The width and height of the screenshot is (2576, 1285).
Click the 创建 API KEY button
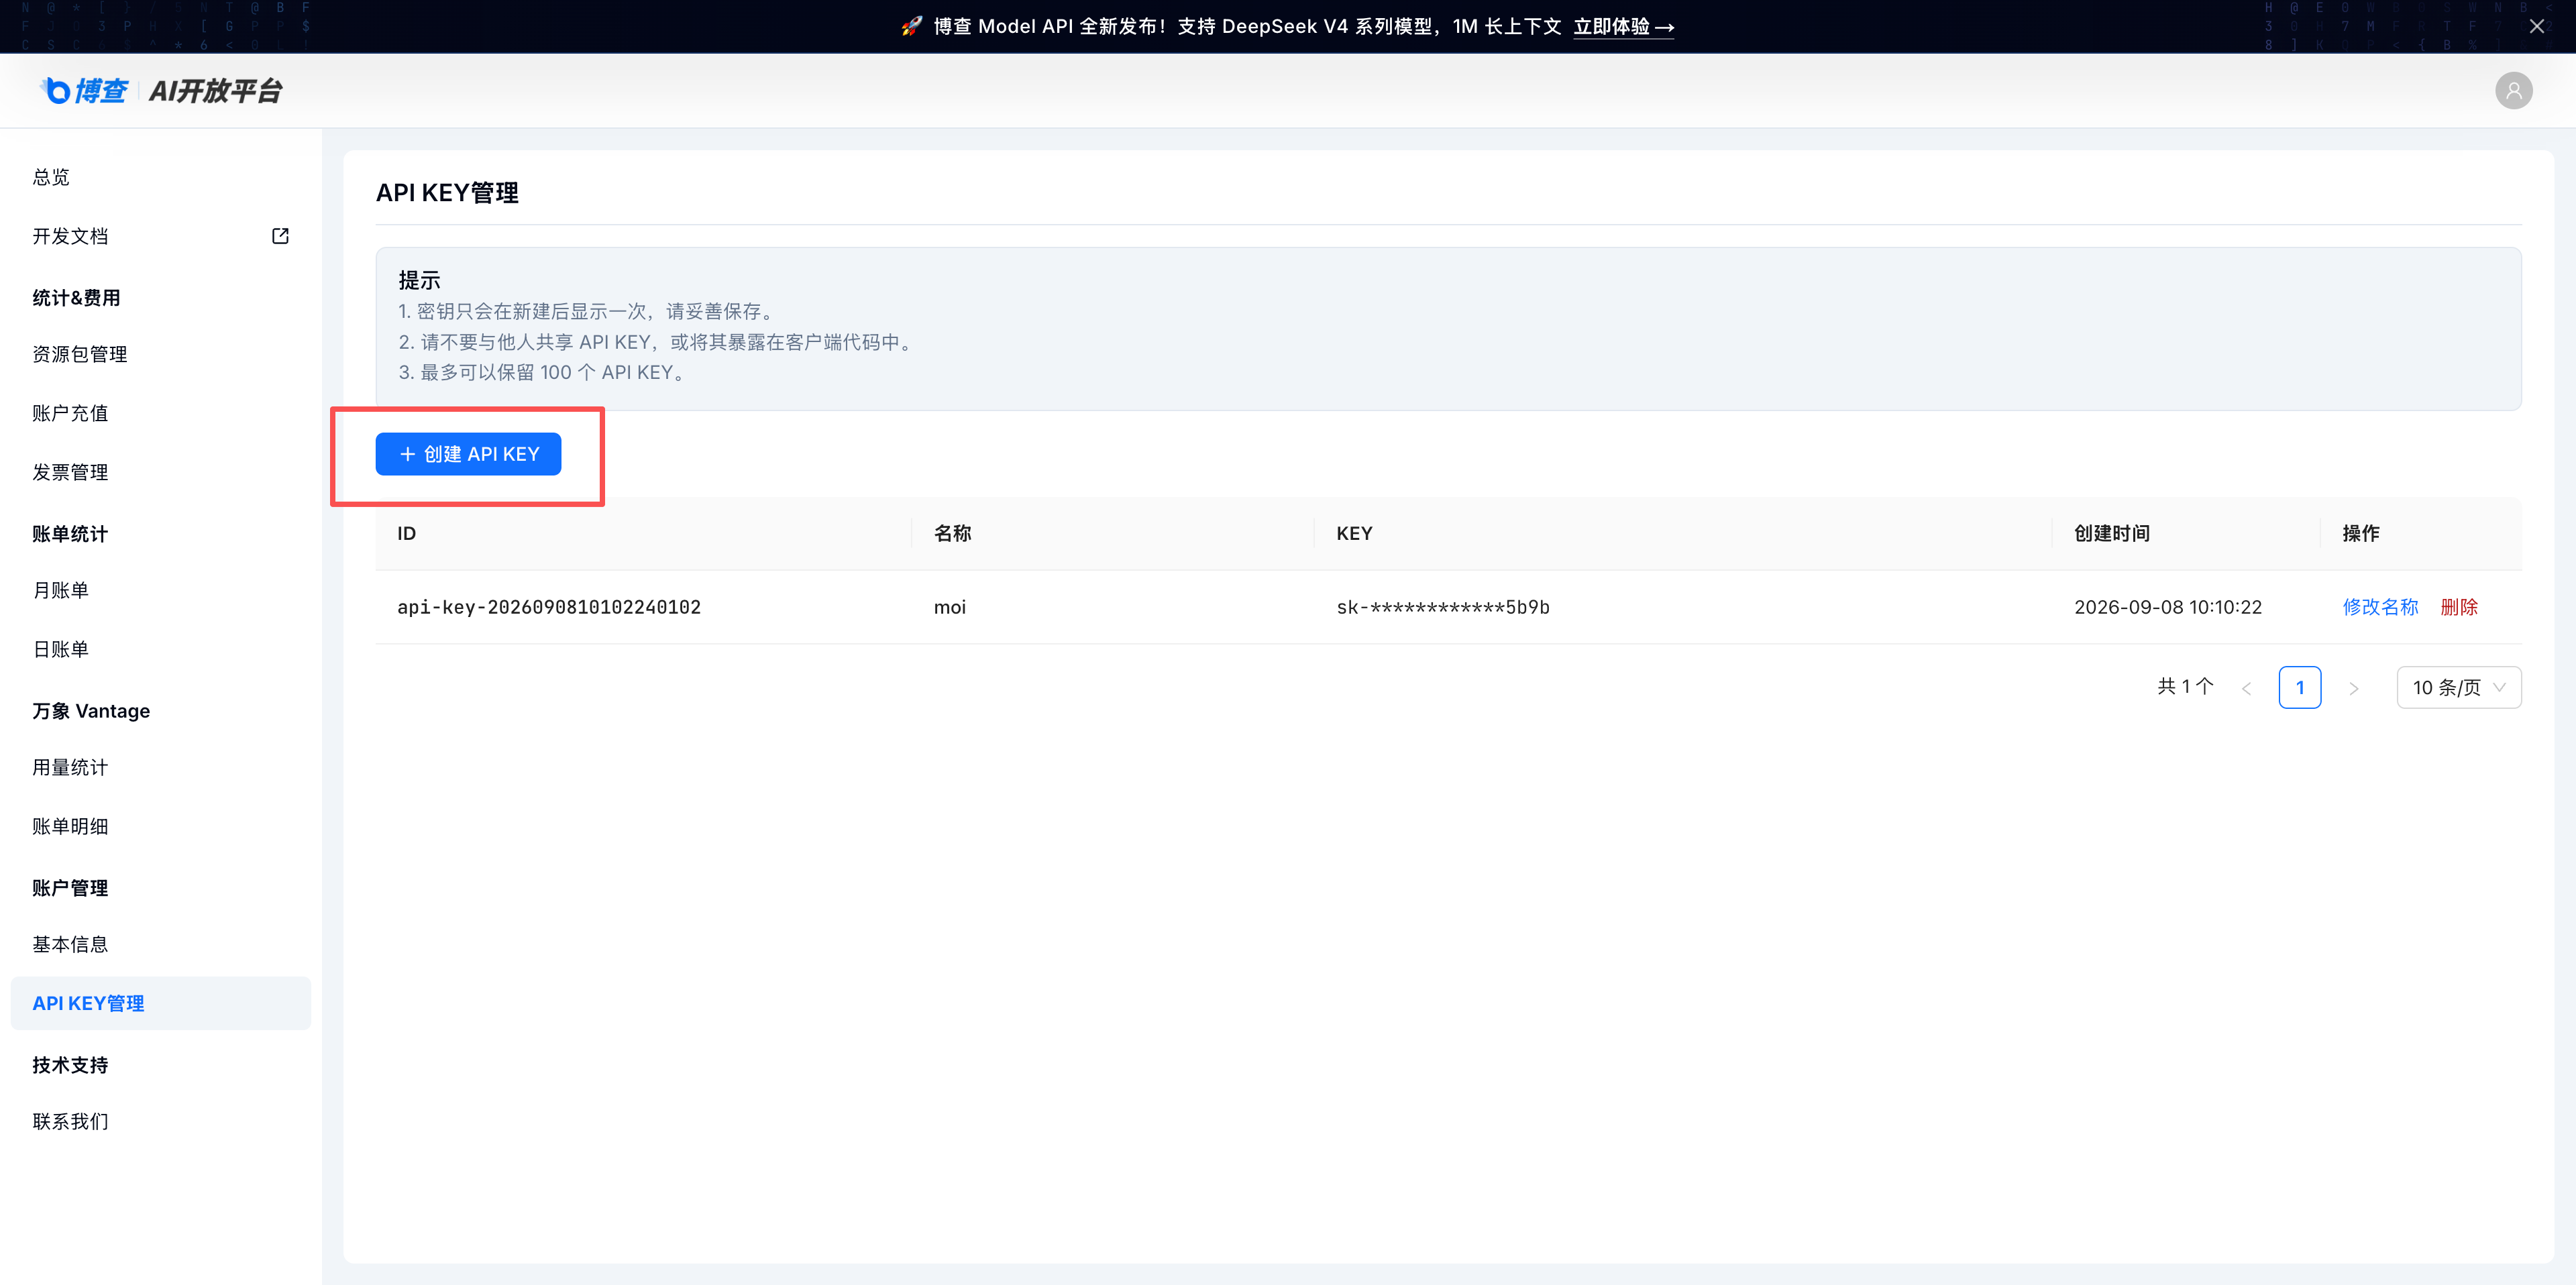click(x=468, y=454)
